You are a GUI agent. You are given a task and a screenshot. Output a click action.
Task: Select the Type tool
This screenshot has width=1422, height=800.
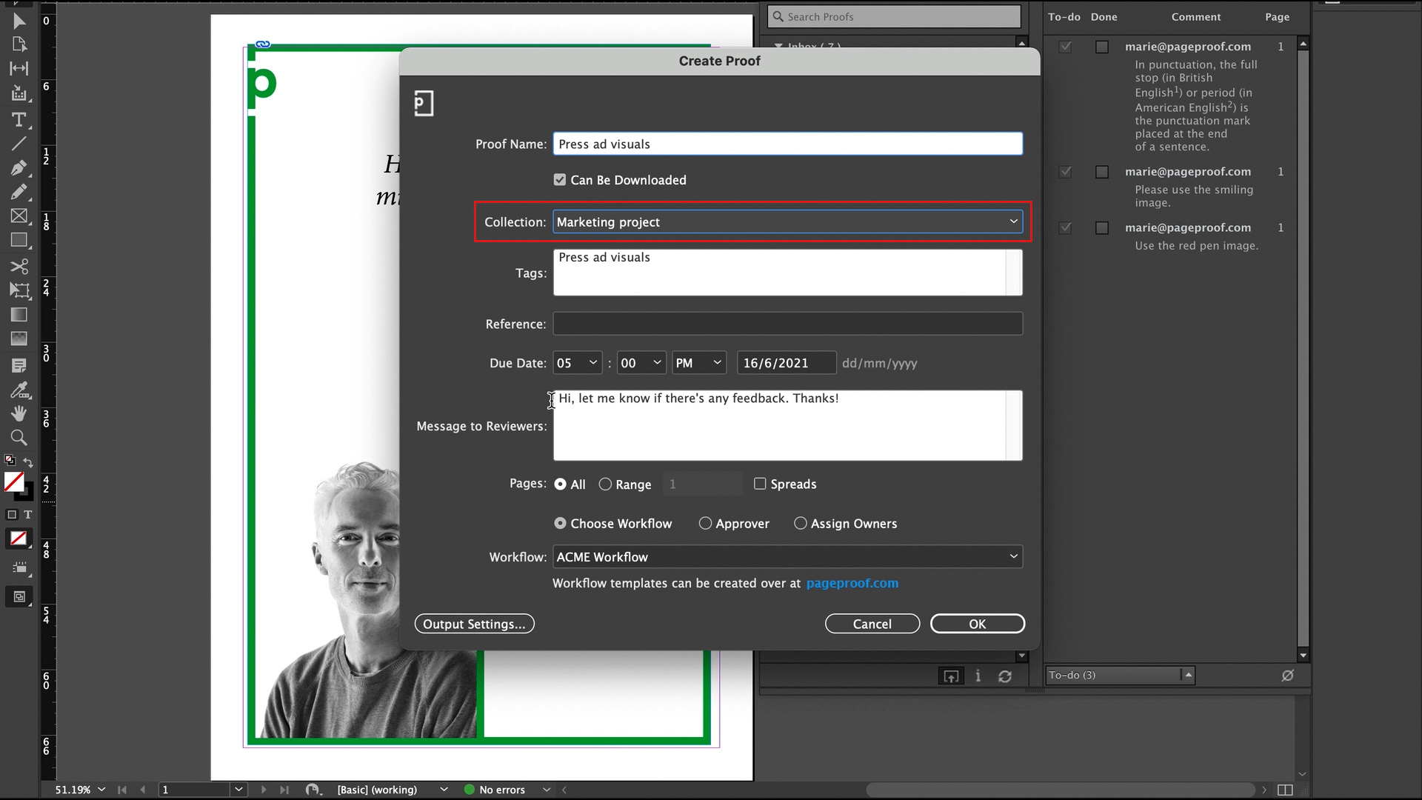tap(19, 120)
